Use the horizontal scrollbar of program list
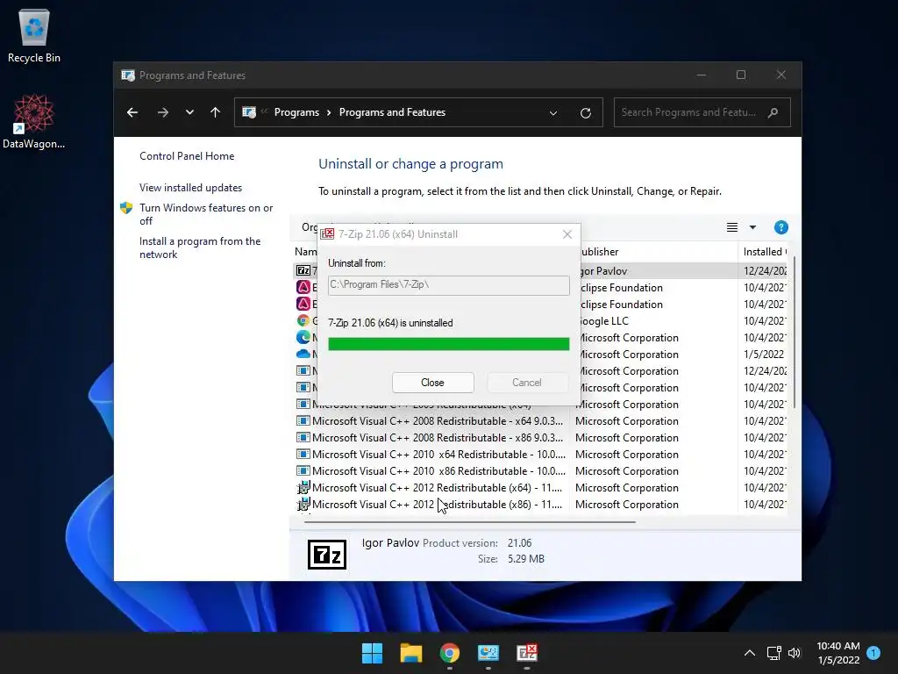This screenshot has width=898, height=674. coord(470,522)
